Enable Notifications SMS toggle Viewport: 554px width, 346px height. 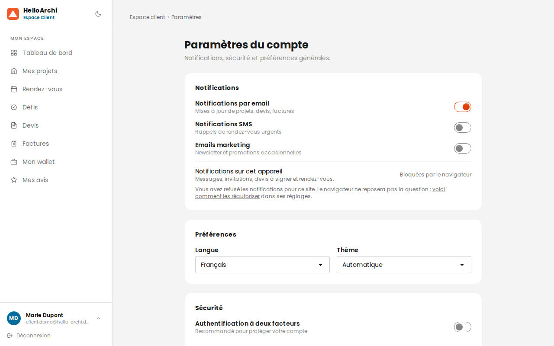coord(463,128)
